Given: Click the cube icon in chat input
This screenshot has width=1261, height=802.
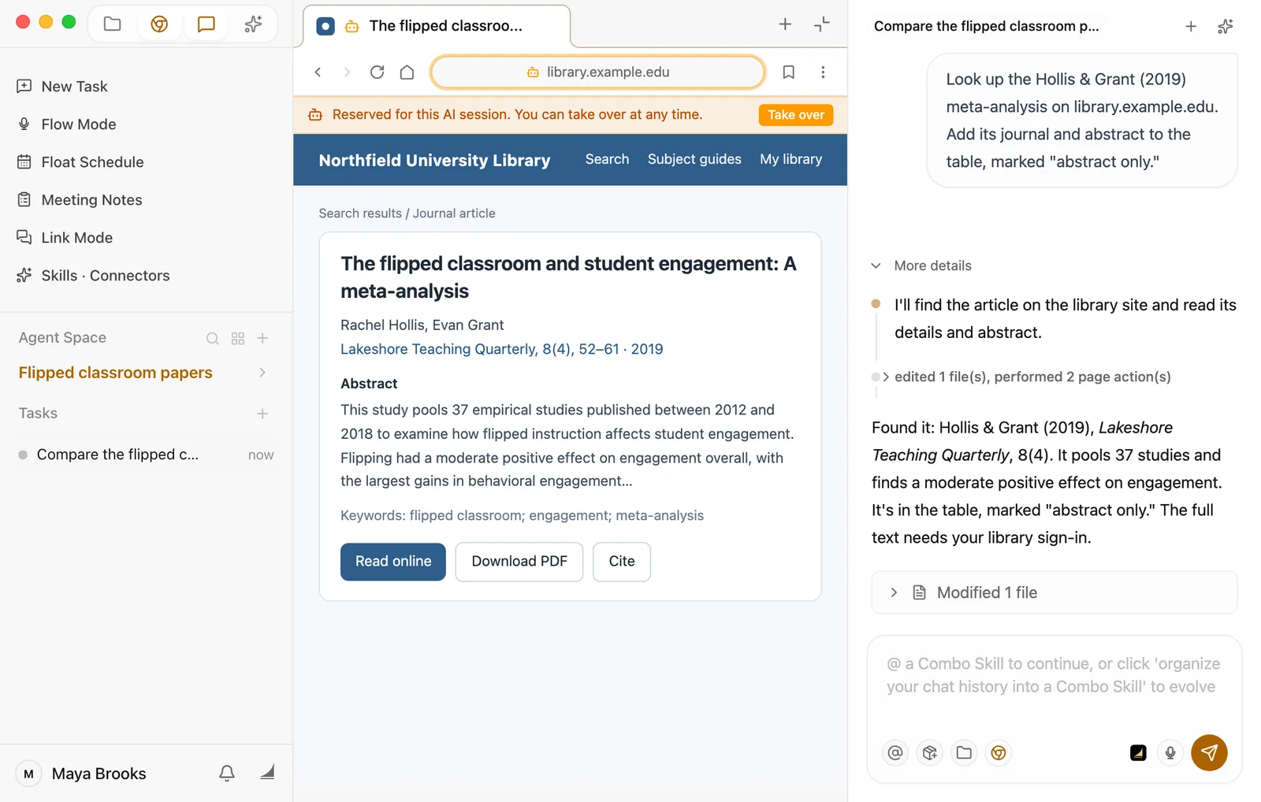Looking at the screenshot, I should pos(930,752).
